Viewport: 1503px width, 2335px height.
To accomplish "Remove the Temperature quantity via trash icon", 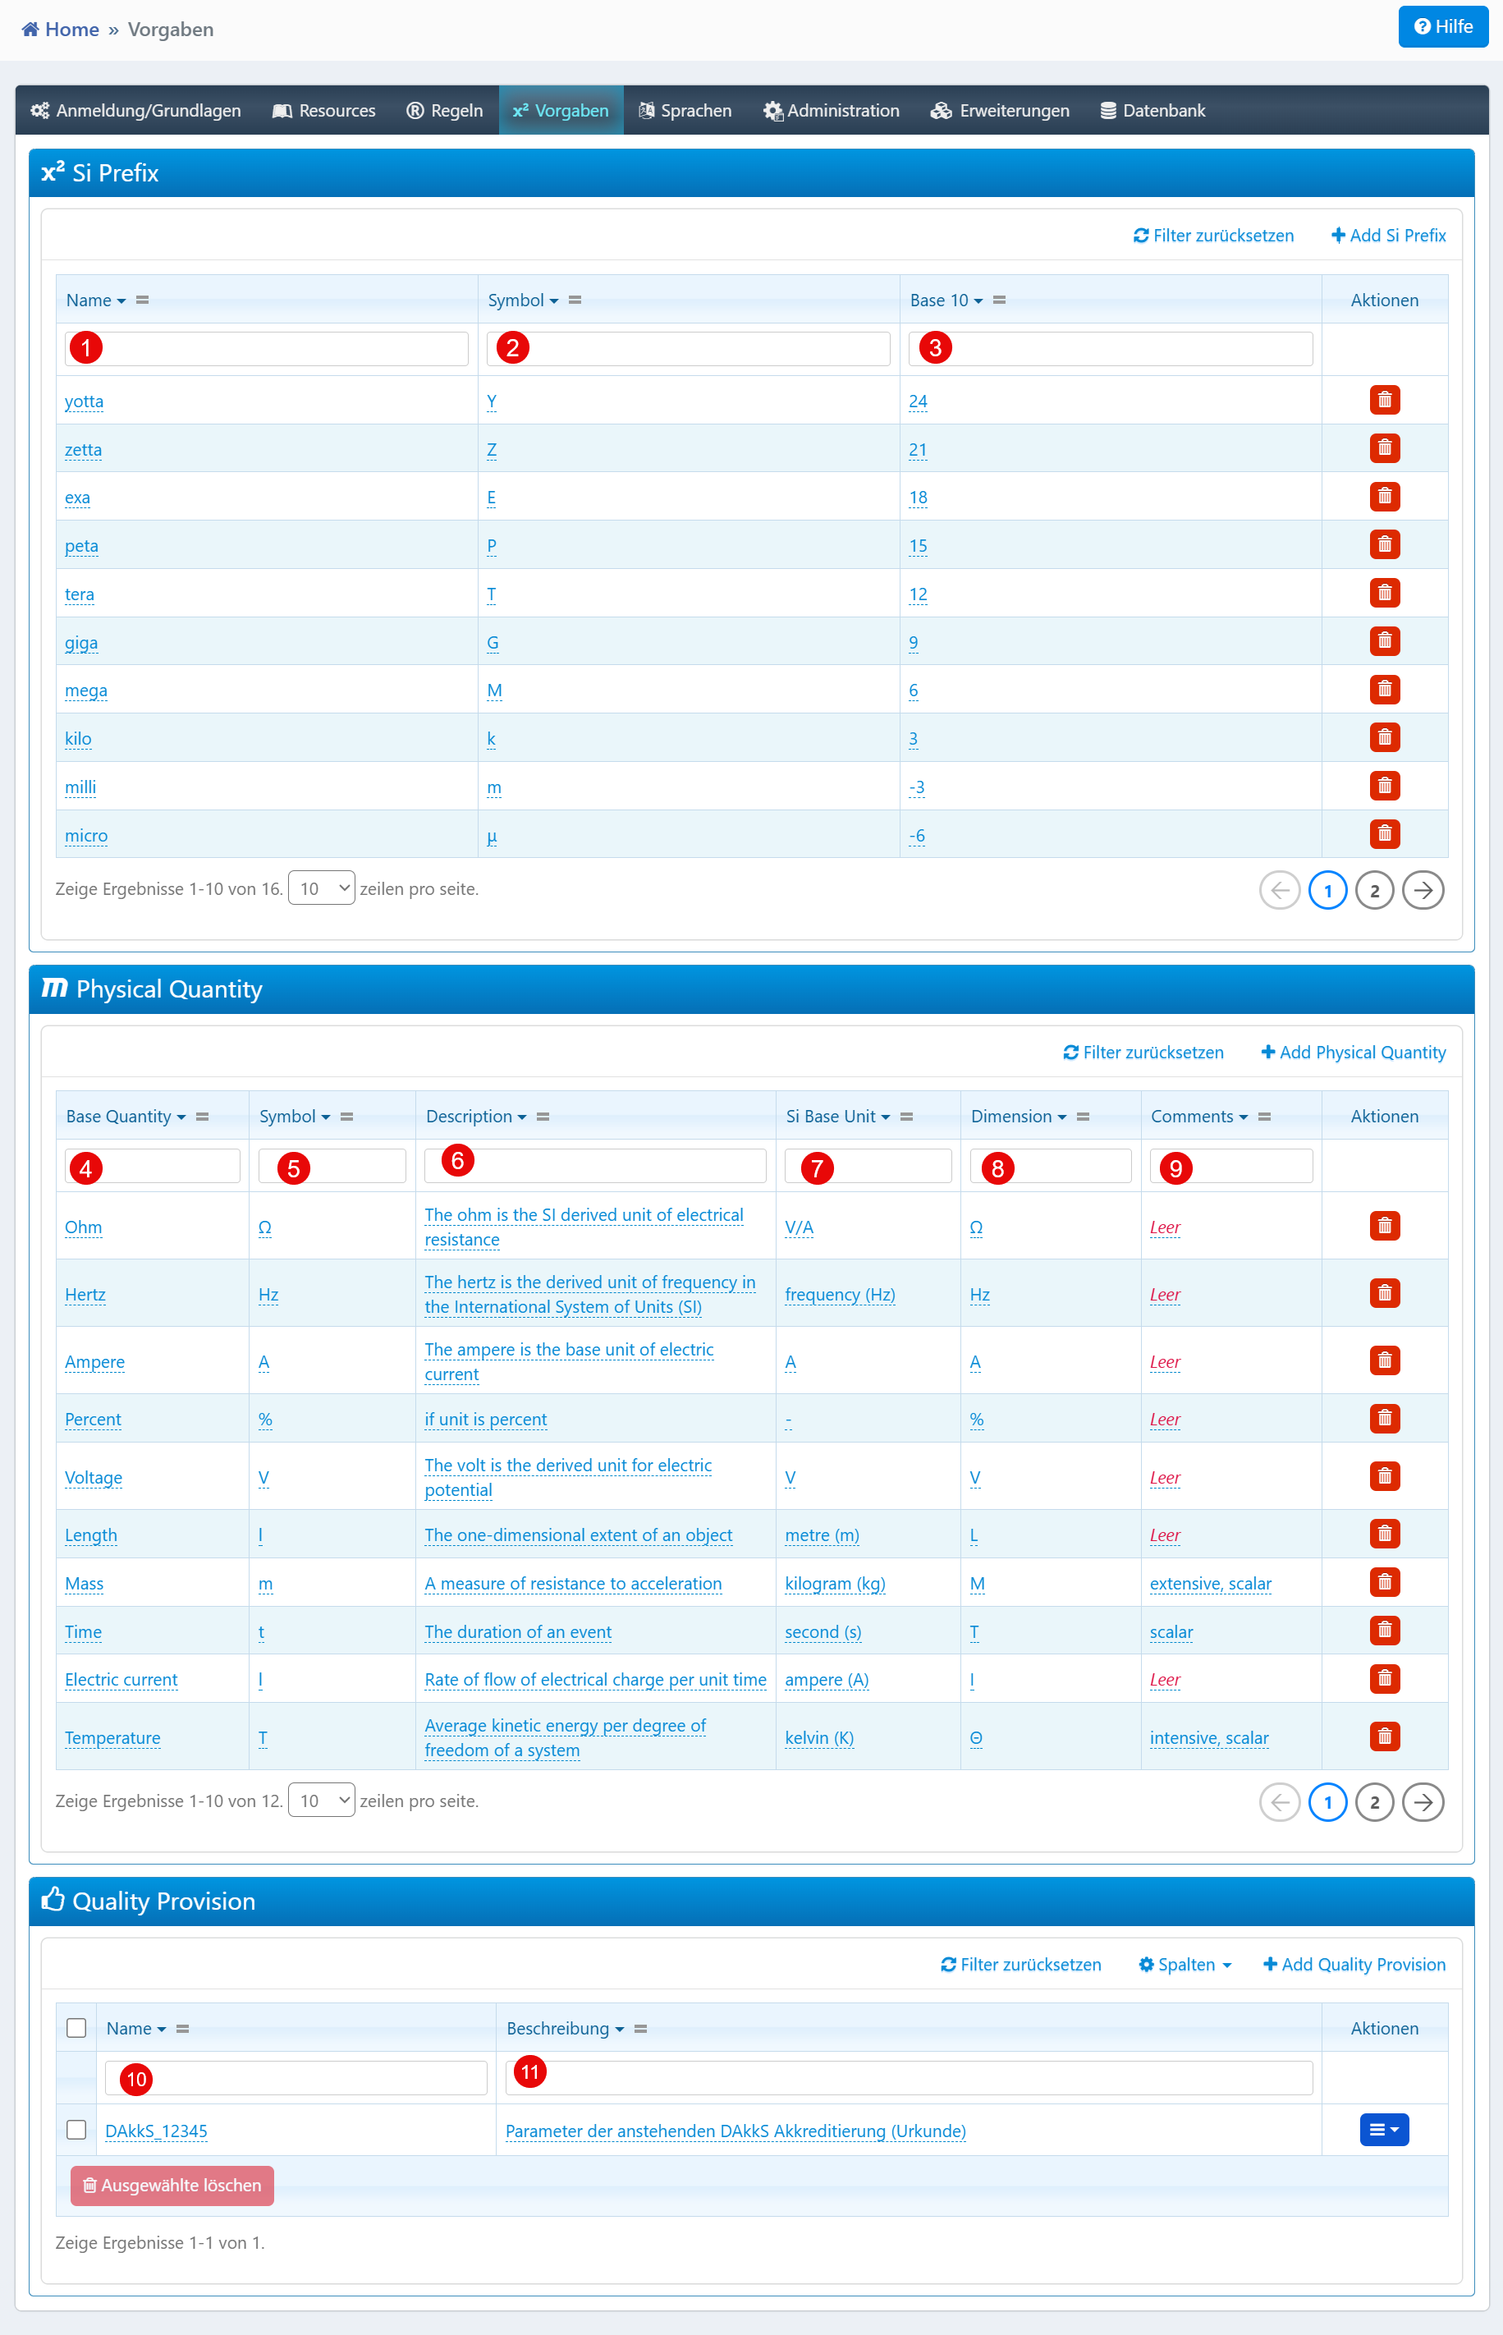I will [x=1383, y=1736].
